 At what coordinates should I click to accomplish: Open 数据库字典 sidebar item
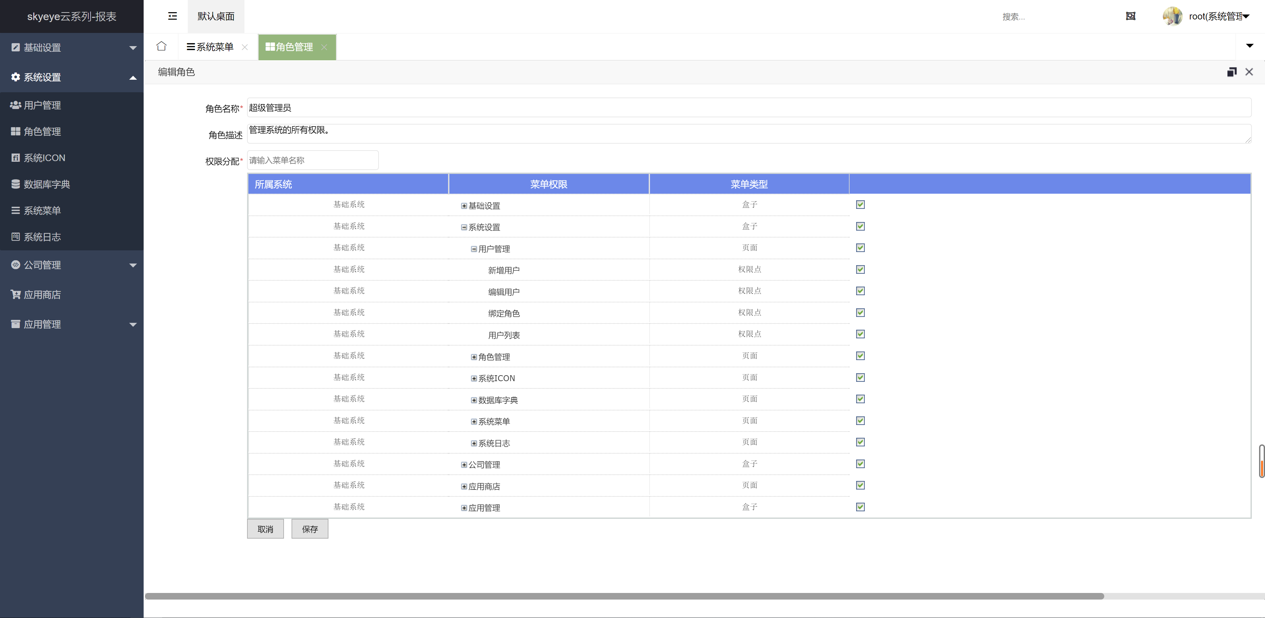pyautogui.click(x=47, y=184)
